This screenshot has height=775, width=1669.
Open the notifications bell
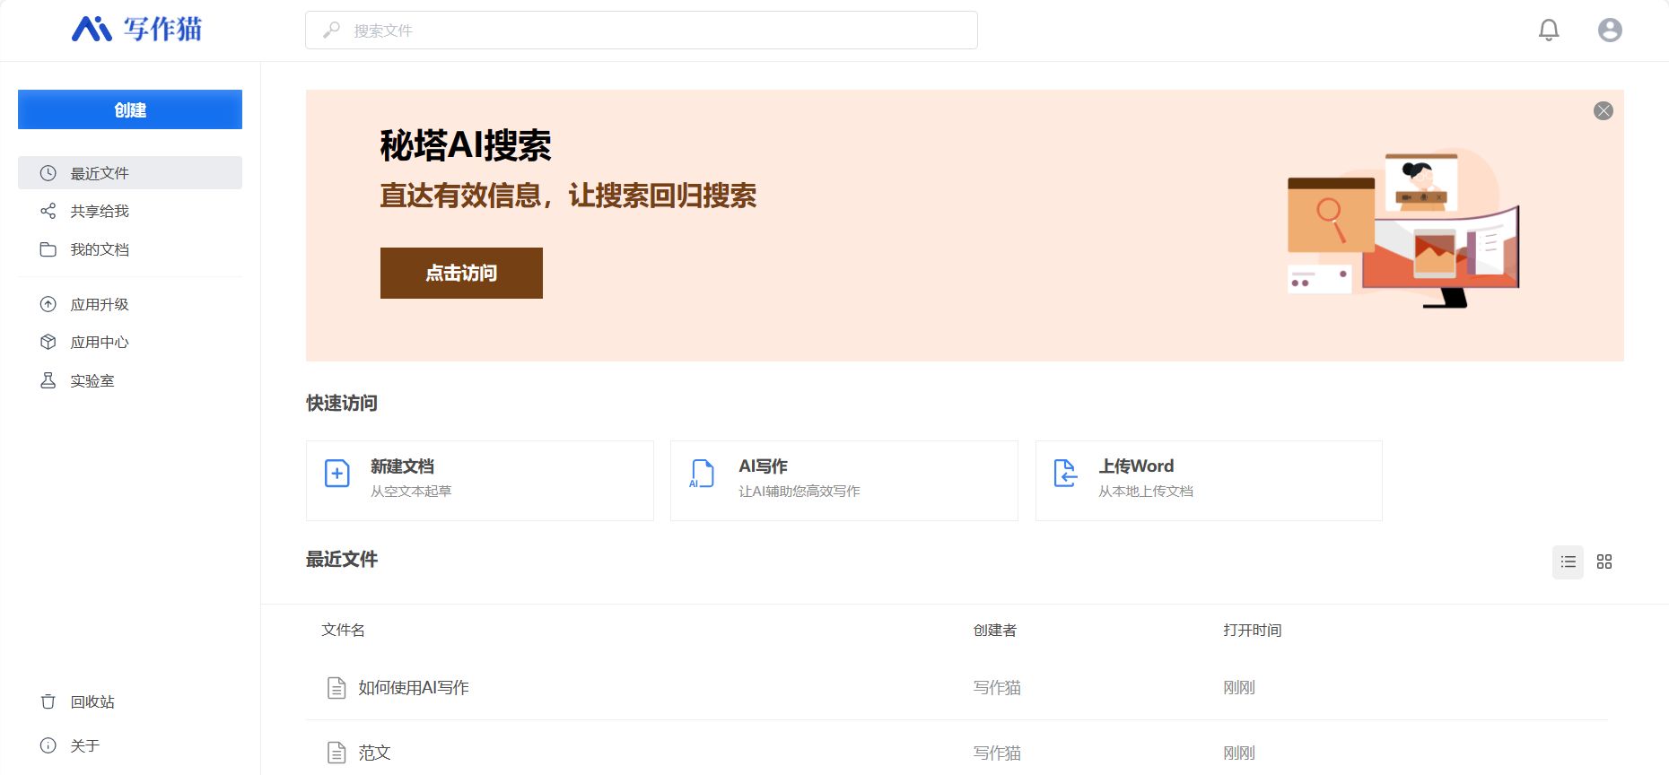click(1549, 30)
